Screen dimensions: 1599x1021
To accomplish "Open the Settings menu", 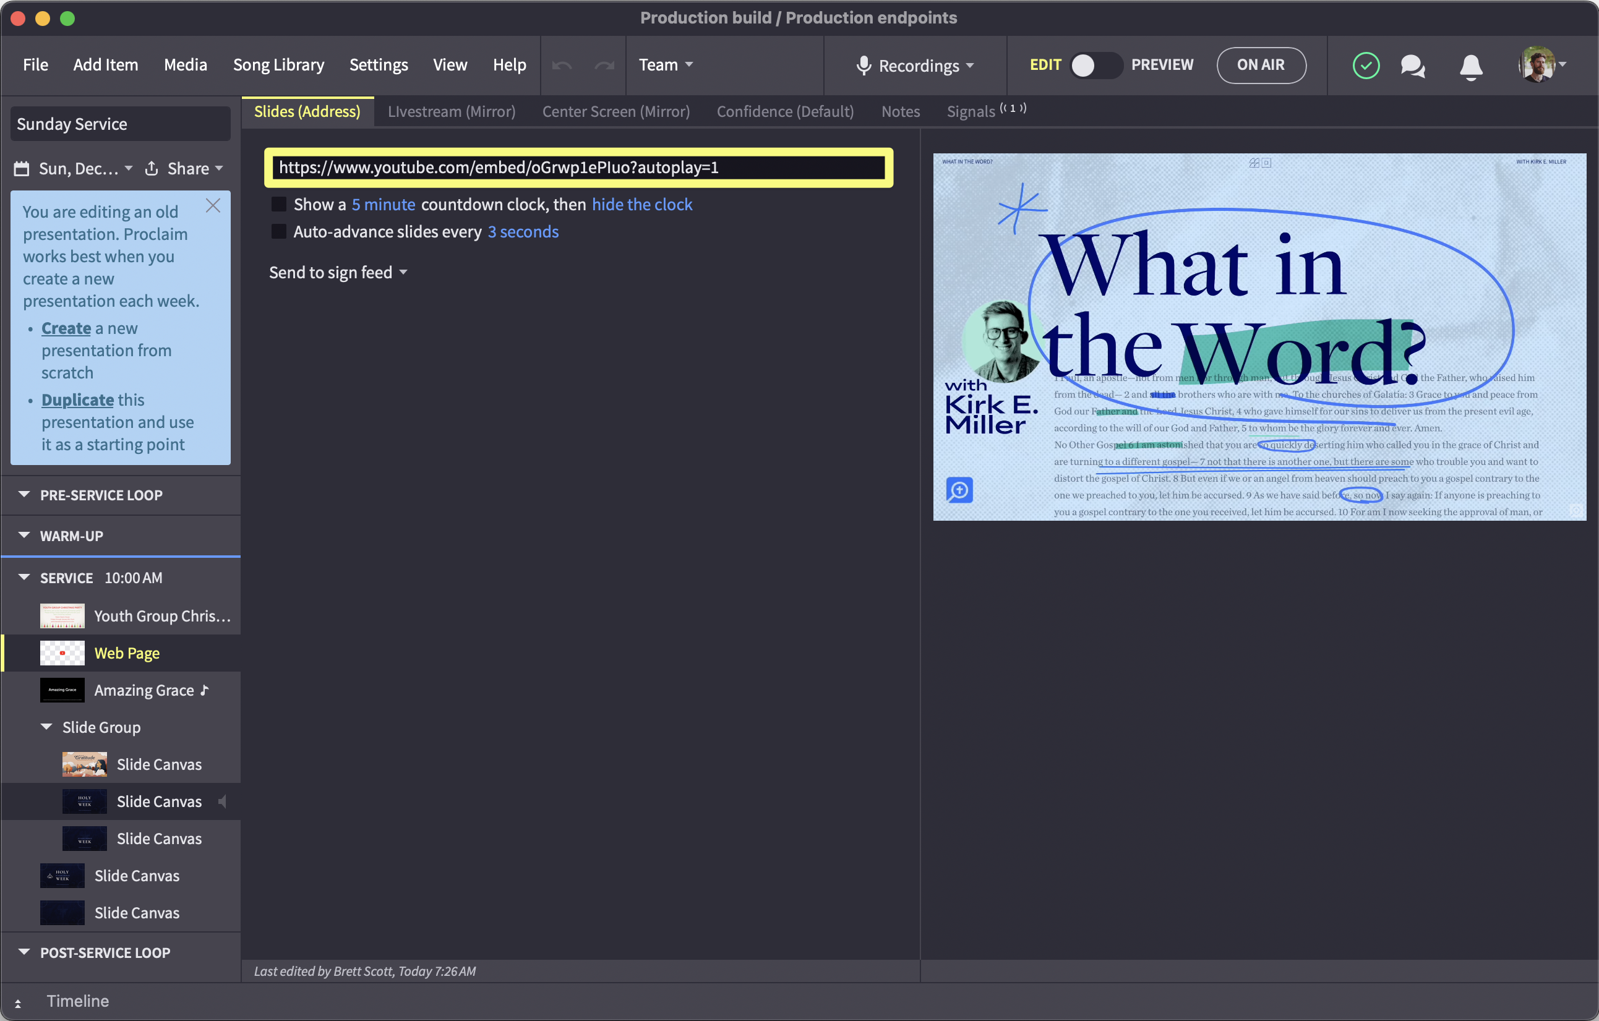I will 379,64.
